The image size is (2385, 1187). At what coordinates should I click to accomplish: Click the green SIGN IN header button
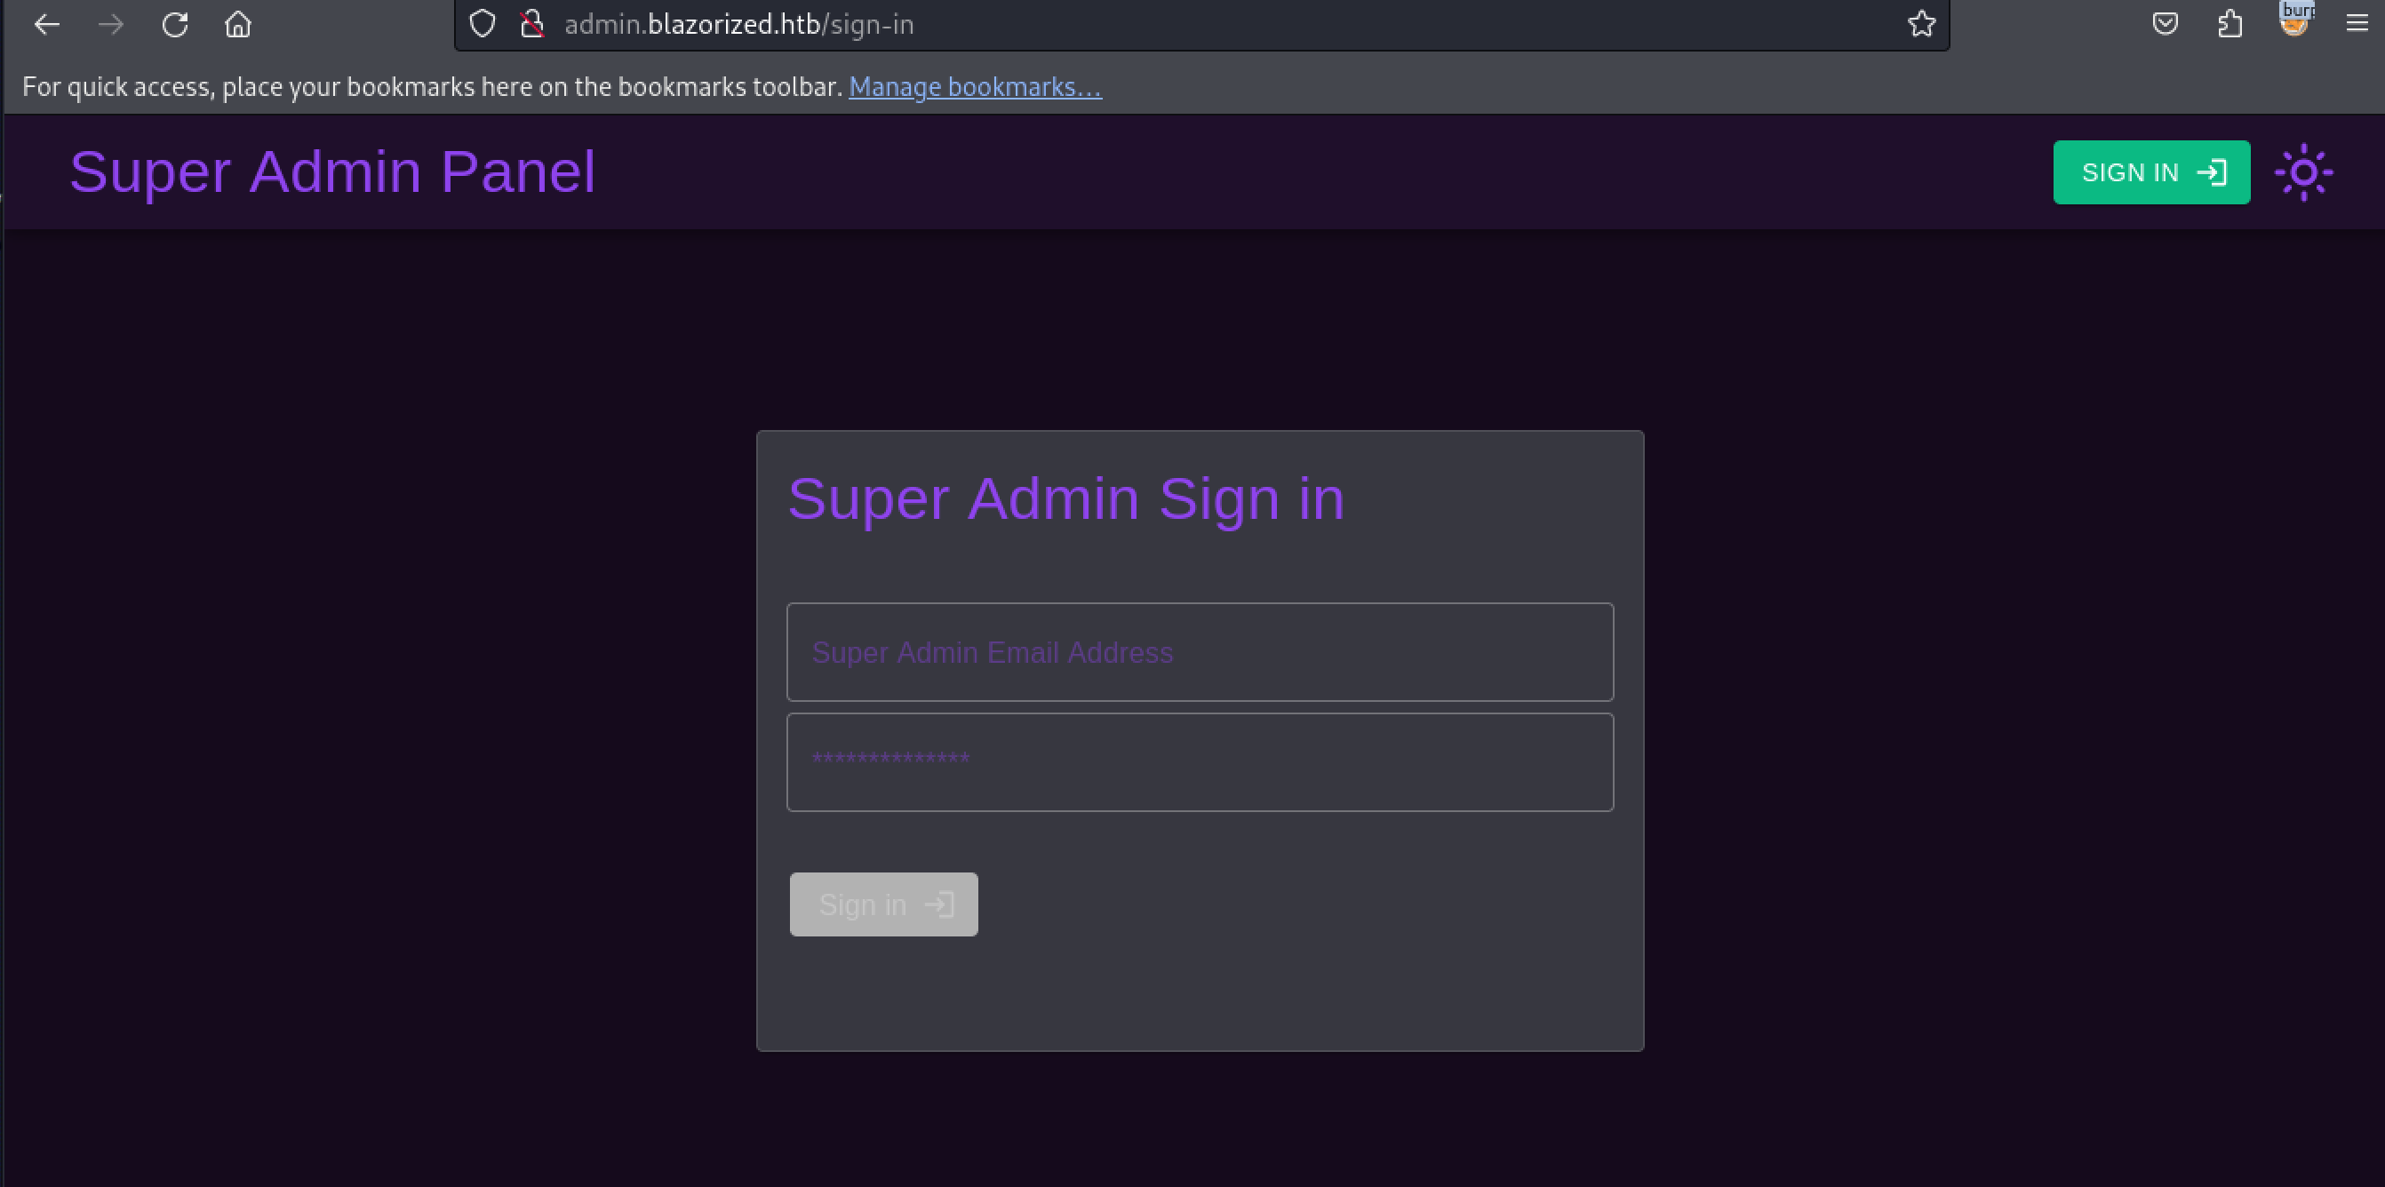point(2150,172)
